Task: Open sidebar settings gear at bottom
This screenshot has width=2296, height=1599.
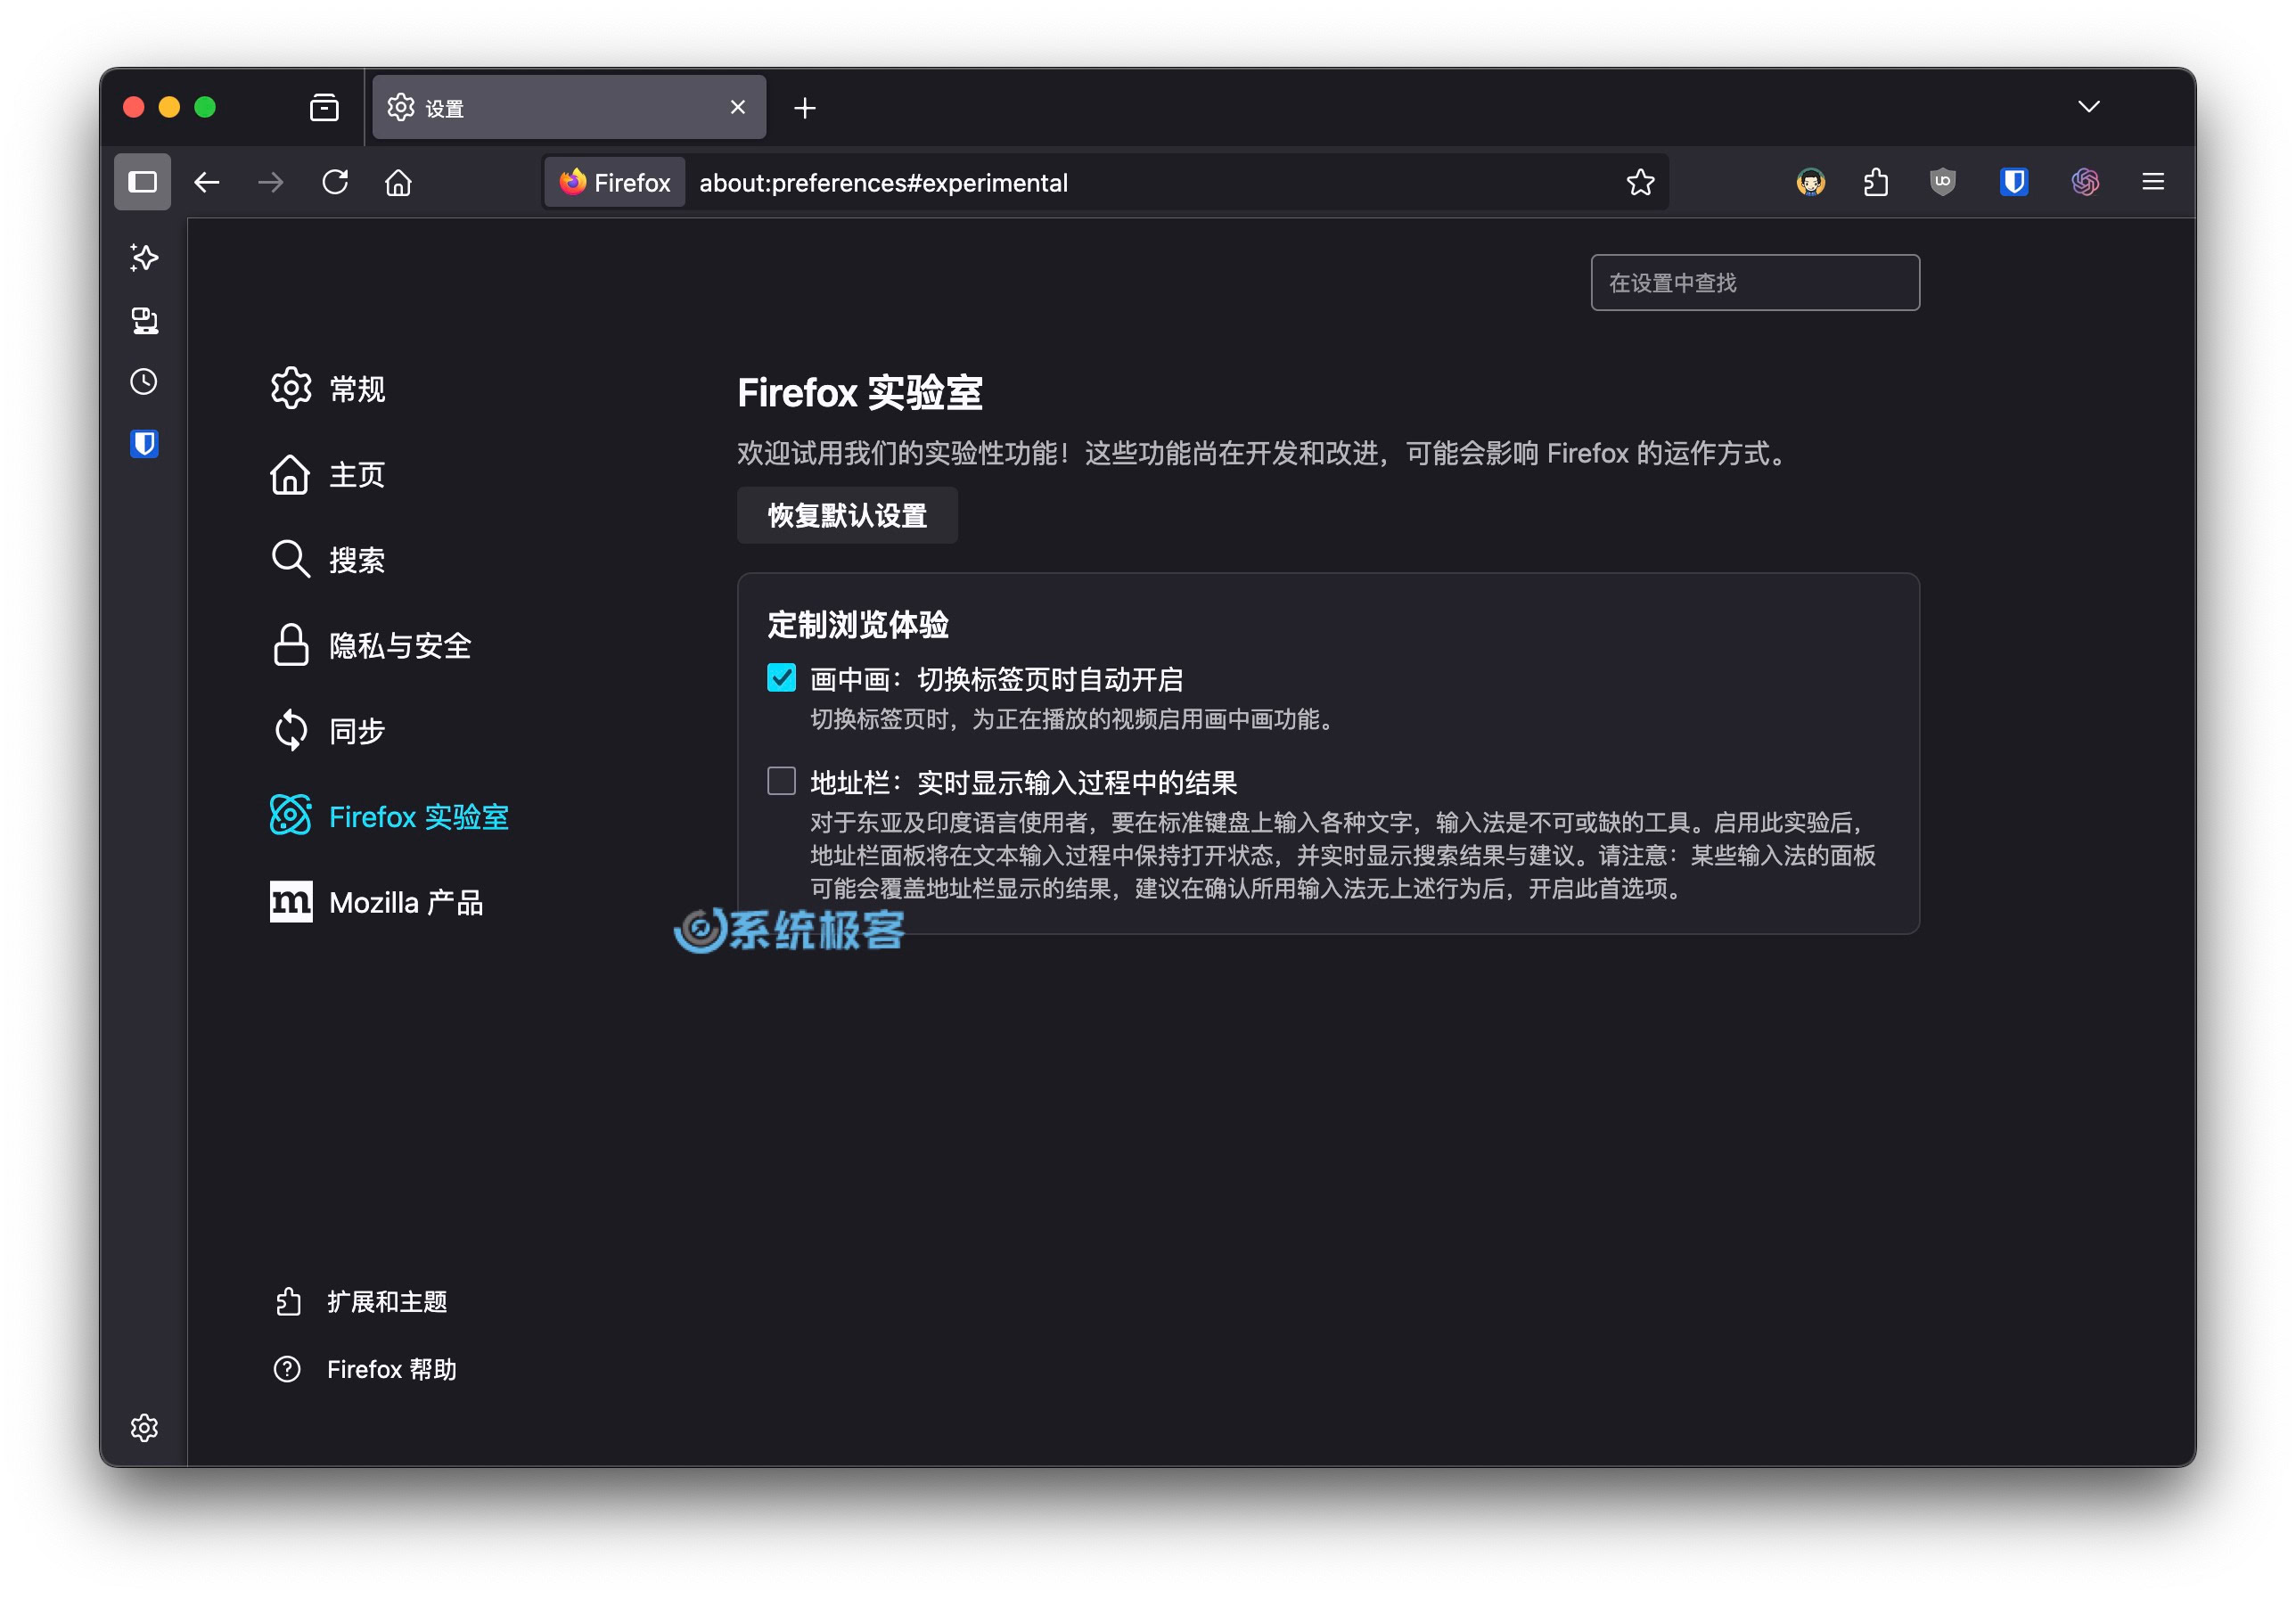Action: click(x=144, y=1427)
